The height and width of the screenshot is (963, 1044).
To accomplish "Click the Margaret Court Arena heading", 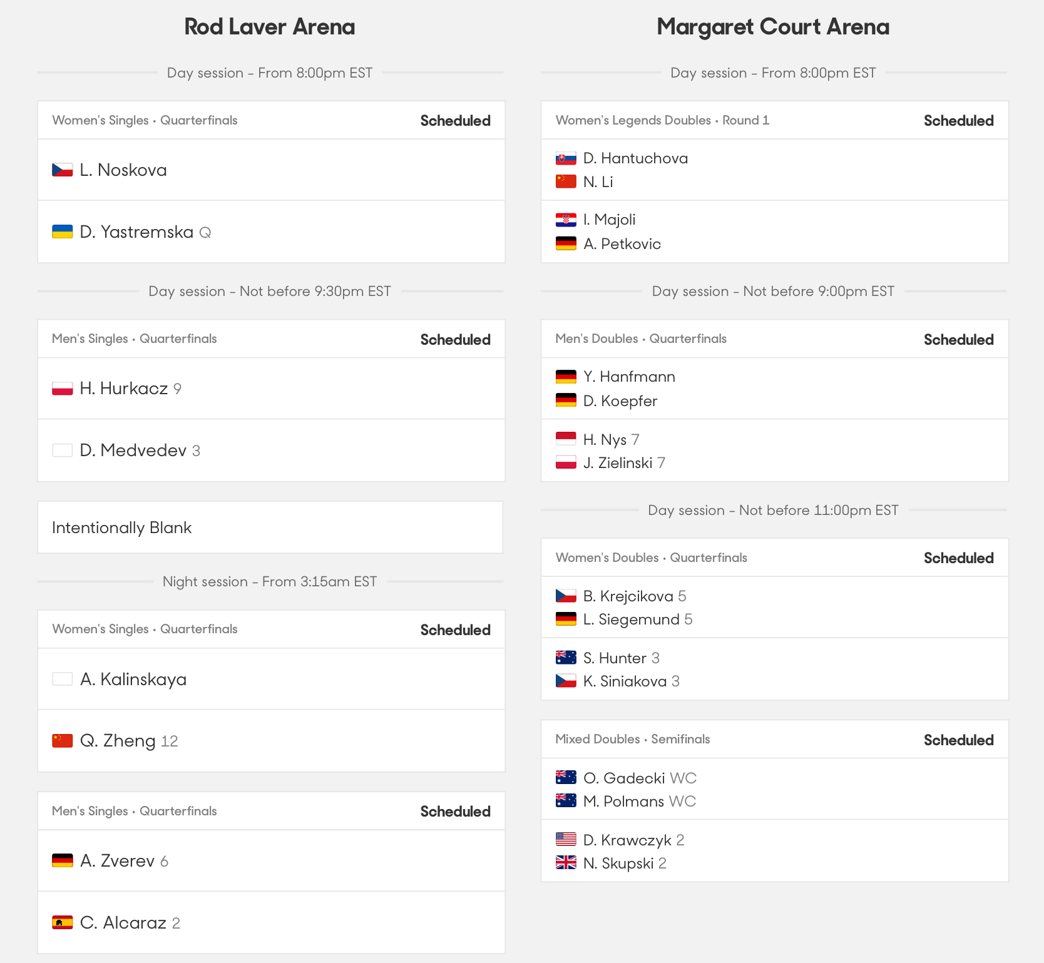I will point(773,27).
